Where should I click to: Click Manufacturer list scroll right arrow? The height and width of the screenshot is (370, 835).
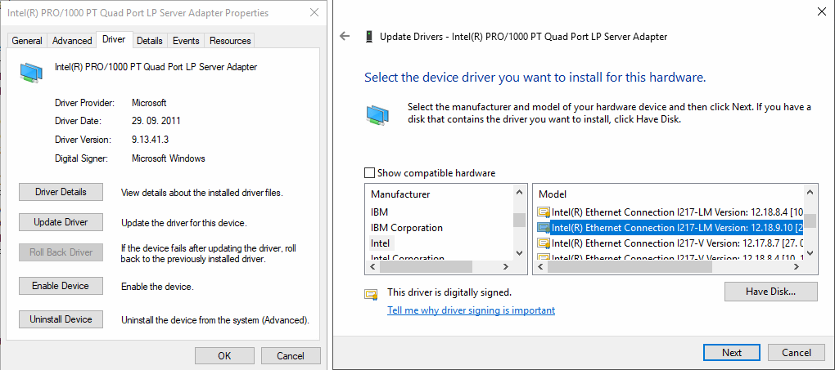point(507,267)
